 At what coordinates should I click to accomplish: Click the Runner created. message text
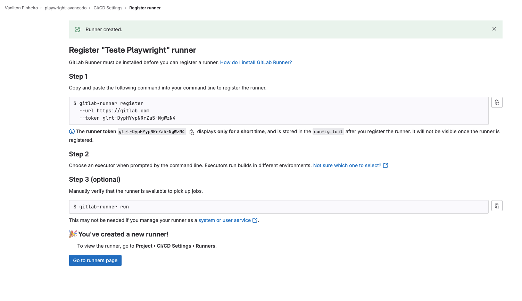pos(104,29)
